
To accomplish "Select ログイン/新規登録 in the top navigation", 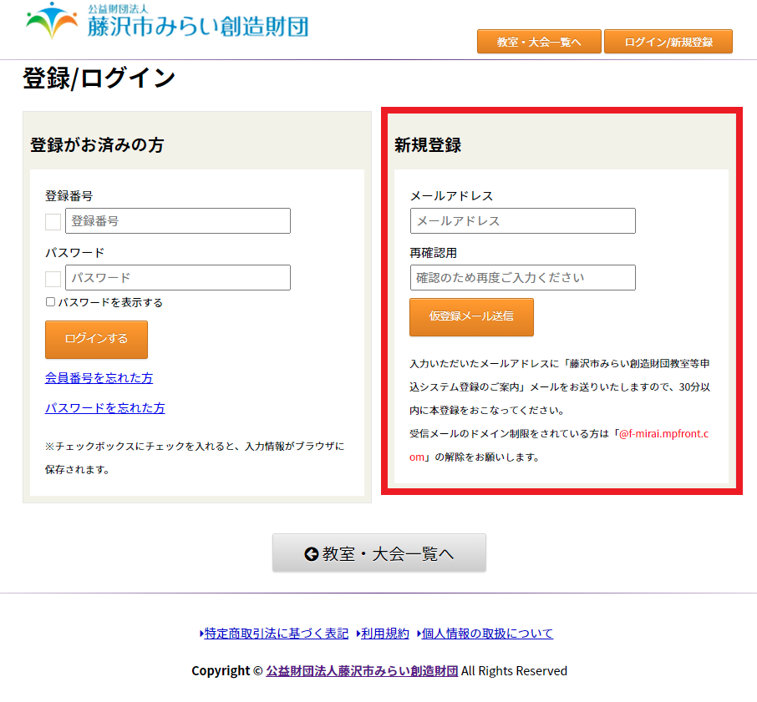I will tap(668, 42).
